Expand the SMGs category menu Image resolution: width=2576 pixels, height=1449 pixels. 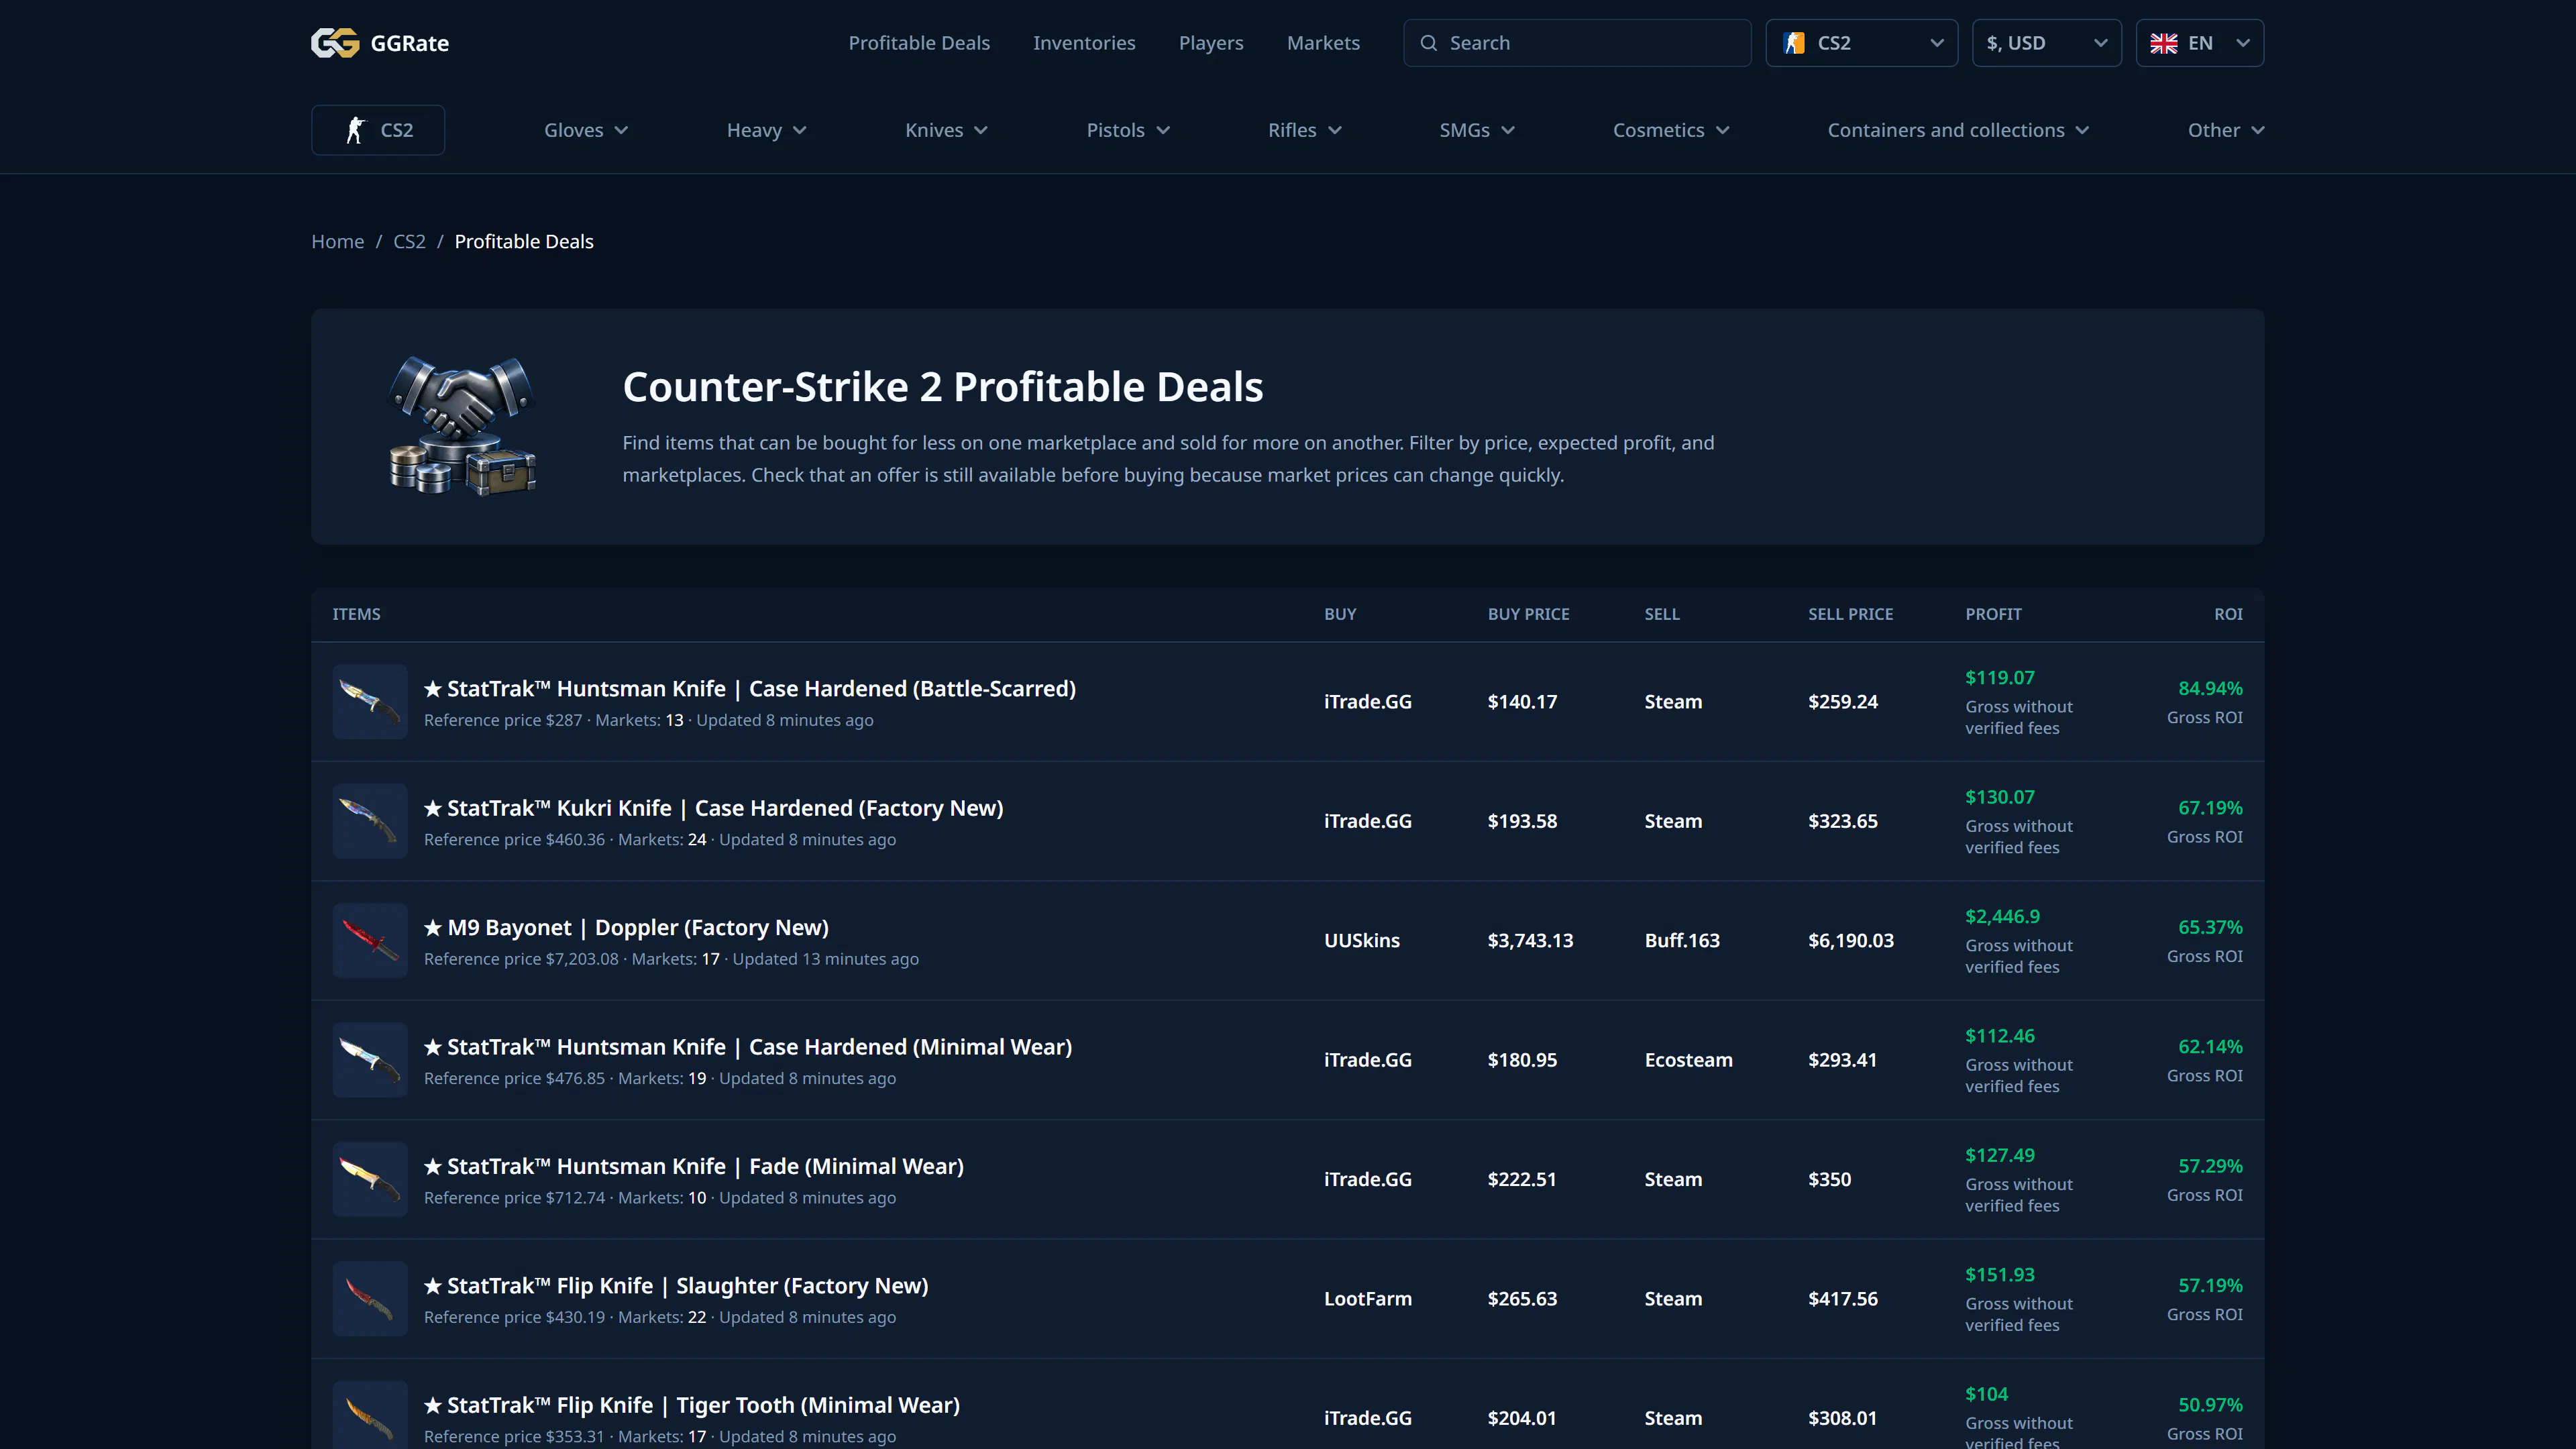(1477, 130)
